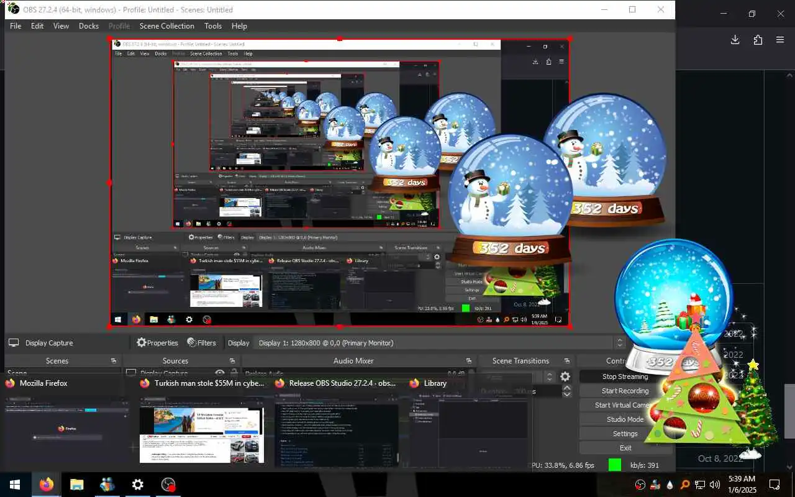Image resolution: width=795 pixels, height=497 pixels.
Task: Pop out the Sources dock
Action: coord(232,361)
